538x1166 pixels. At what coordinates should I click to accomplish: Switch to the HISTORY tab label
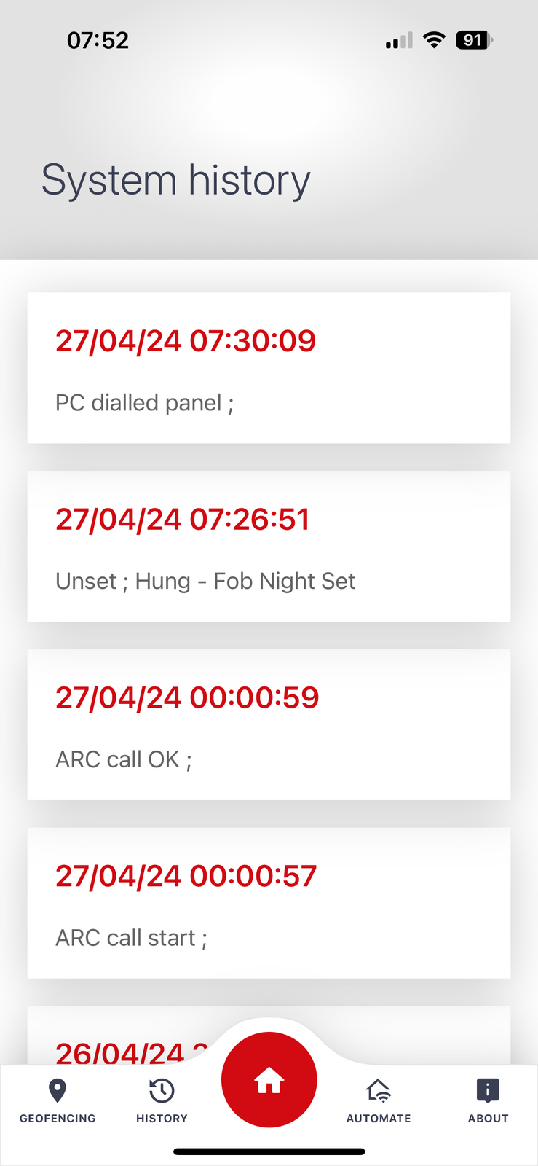[162, 1118]
